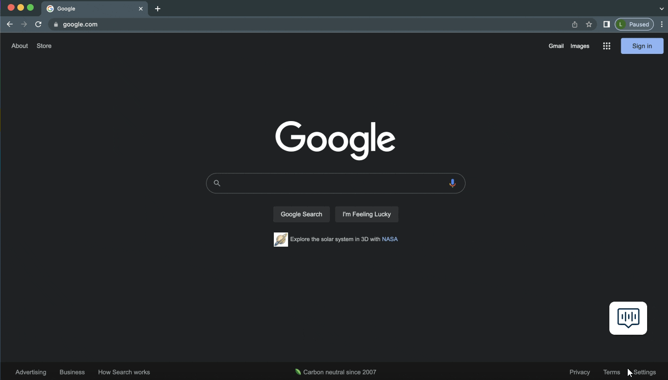Open the Business footer link

[x=72, y=372]
